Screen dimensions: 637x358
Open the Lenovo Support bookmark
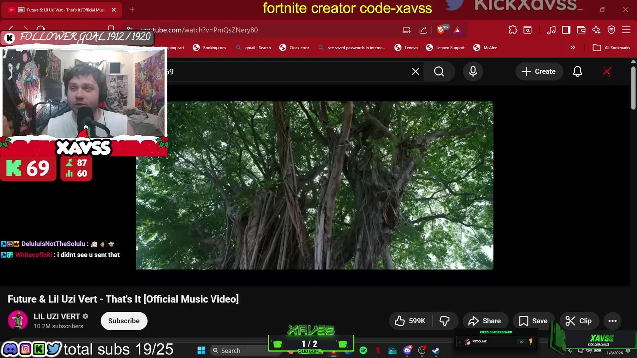445,48
